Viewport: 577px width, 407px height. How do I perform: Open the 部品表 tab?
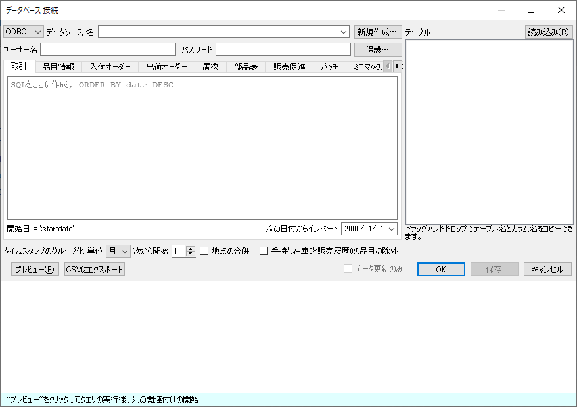(x=246, y=66)
